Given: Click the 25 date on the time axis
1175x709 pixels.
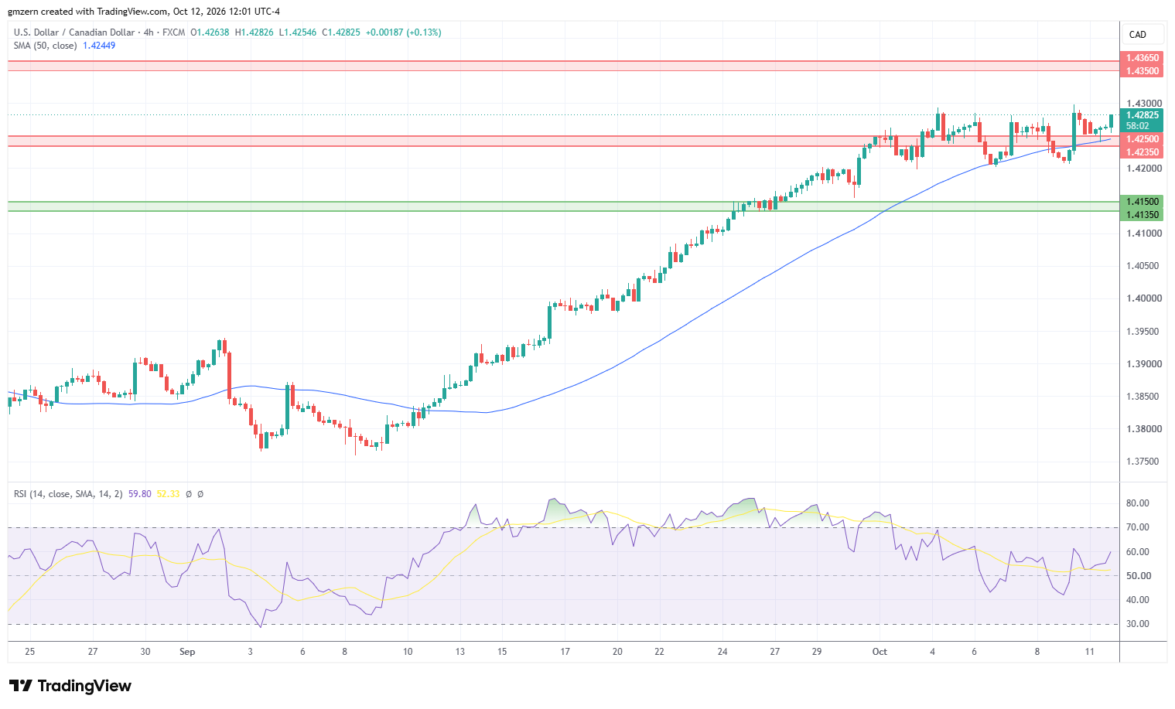Looking at the screenshot, I should 29,652.
